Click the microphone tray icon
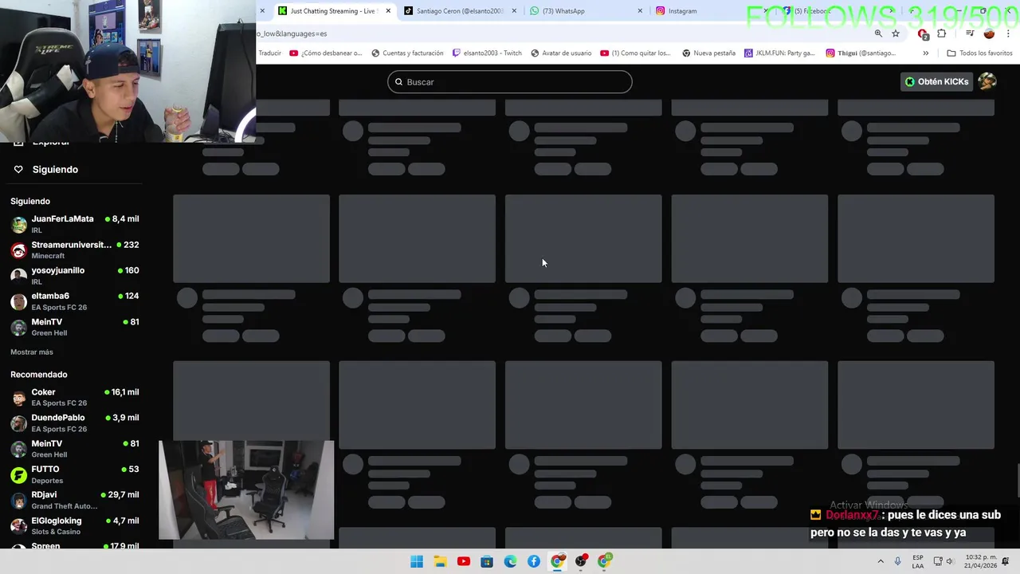This screenshot has height=574, width=1020. (x=898, y=561)
